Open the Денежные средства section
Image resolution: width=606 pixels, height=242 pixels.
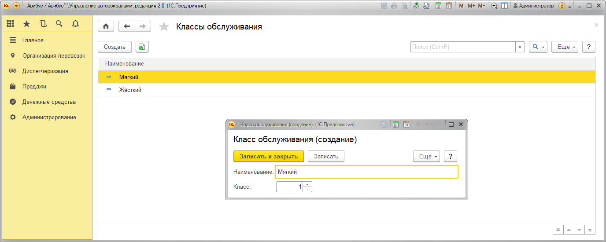pyautogui.click(x=49, y=102)
